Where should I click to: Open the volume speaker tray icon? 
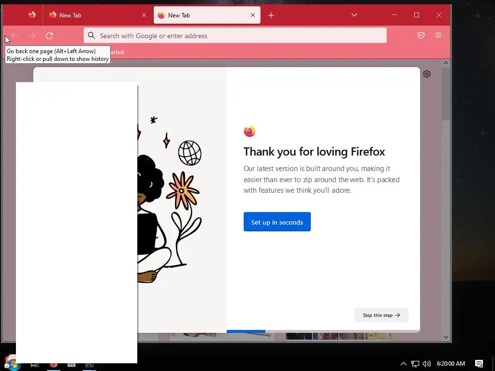427,363
